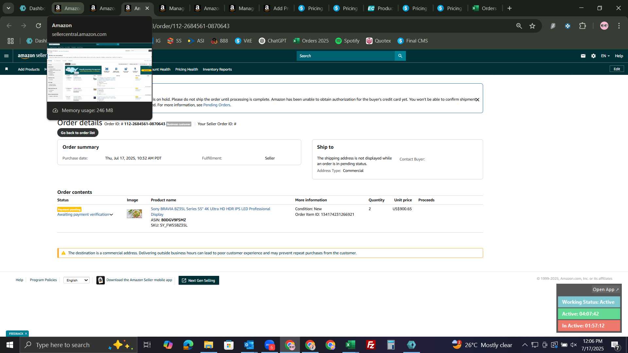Click Go back to order list
Image resolution: width=628 pixels, height=353 pixels.
[78, 133]
